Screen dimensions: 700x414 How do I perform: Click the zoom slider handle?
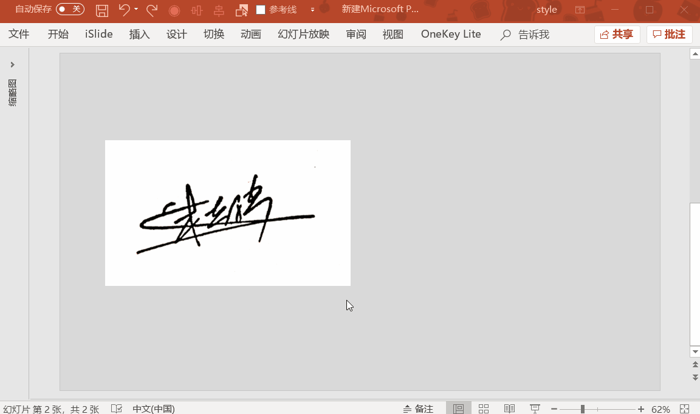click(x=582, y=409)
